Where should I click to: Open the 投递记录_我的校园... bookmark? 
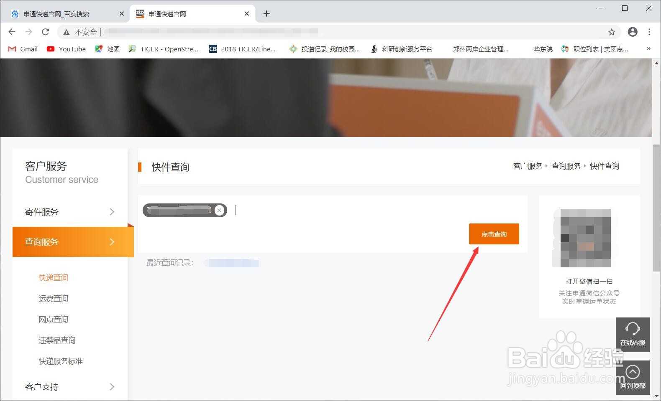click(x=325, y=49)
